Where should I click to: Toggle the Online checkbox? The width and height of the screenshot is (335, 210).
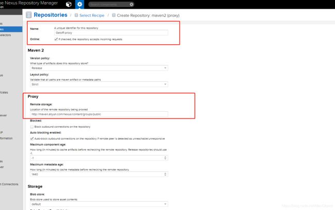tap(56, 39)
